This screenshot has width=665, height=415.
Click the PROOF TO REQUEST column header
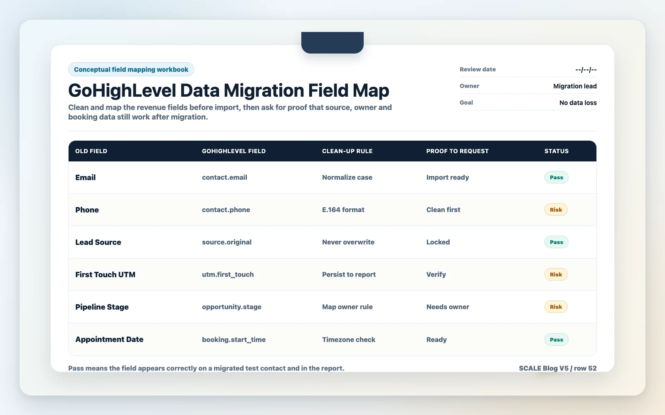457,151
